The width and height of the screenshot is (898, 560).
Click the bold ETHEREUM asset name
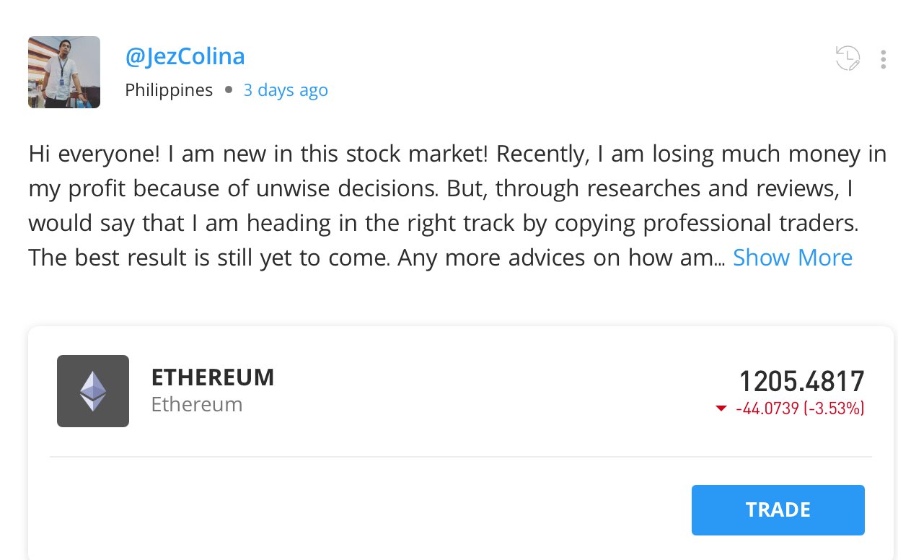pyautogui.click(x=213, y=377)
